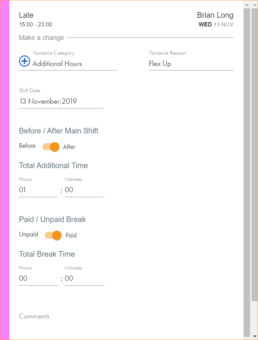This screenshot has width=258, height=340.
Task: Click the Total Additional Time hours field
Action: (x=38, y=190)
